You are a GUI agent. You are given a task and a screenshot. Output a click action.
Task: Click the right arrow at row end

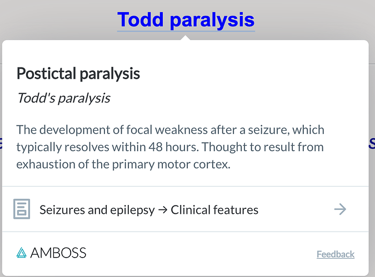tap(340, 209)
